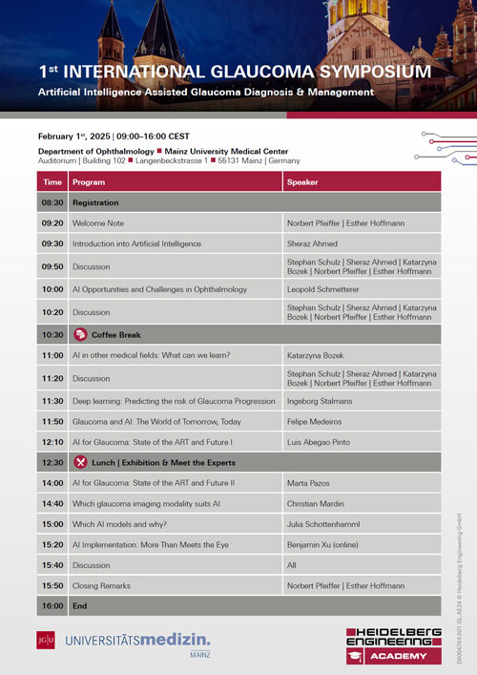Select the Speaker column header
This screenshot has height=675, width=477.
(x=362, y=181)
